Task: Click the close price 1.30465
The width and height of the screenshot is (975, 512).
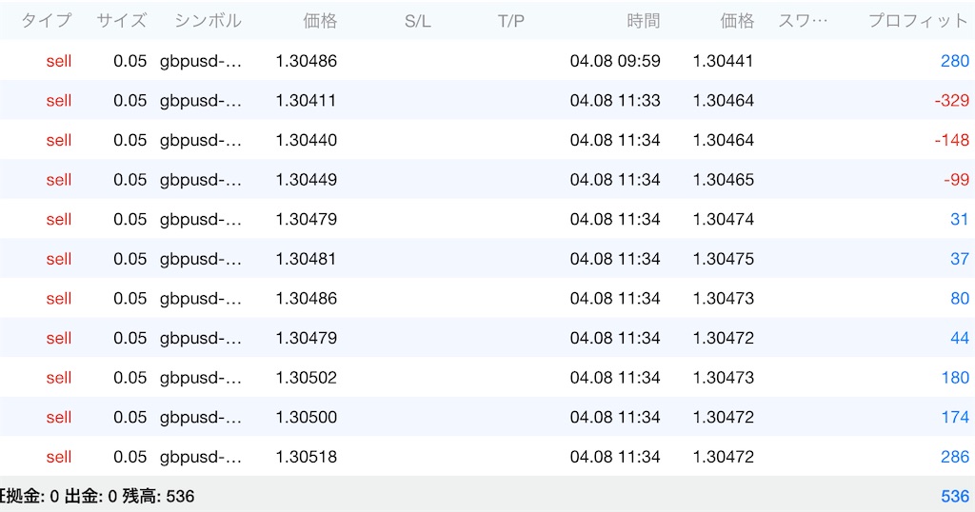Action: [724, 180]
